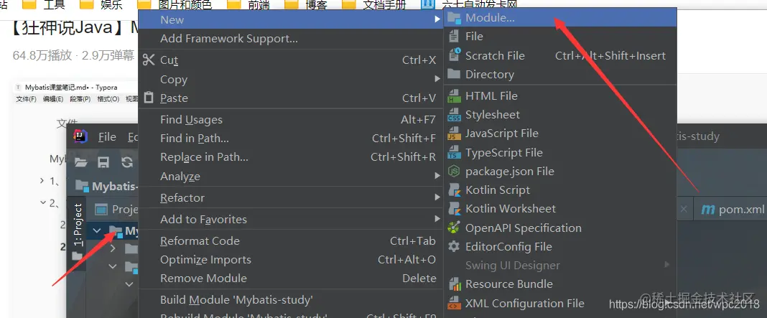This screenshot has width=767, height=318.
Task: Click the Save All toolbar icon in IntelliJ
Action: (x=103, y=162)
